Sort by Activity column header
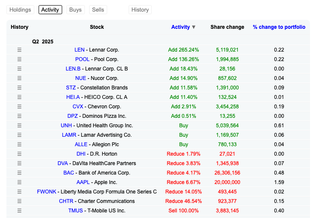The height and width of the screenshot is (218, 316). point(181,27)
